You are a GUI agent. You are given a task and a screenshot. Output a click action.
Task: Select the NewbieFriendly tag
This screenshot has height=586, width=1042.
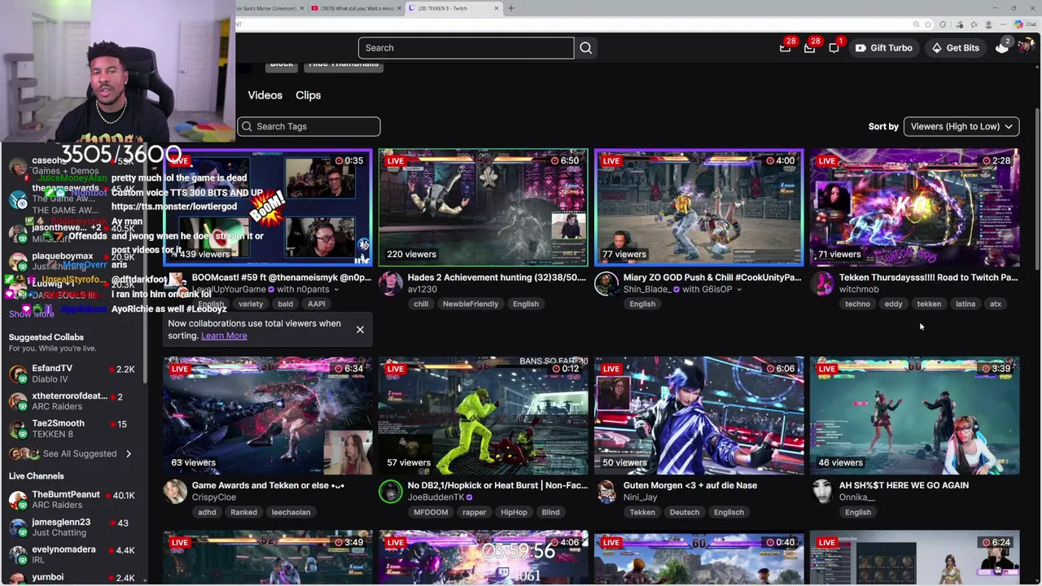(471, 304)
